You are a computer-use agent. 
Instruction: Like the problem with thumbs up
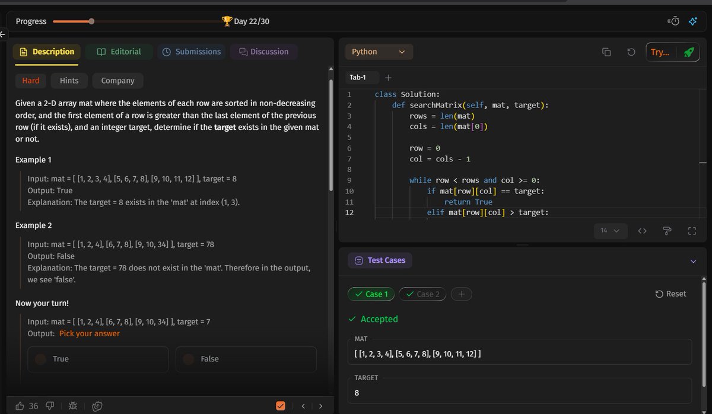(20, 406)
